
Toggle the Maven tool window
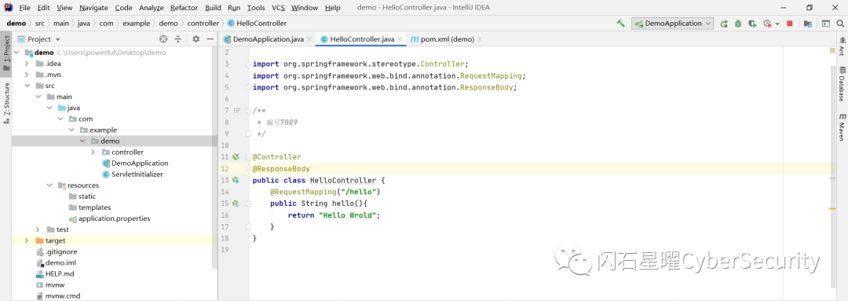click(x=842, y=127)
